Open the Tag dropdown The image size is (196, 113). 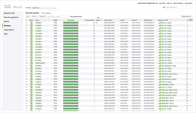pyautogui.click(x=28, y=16)
